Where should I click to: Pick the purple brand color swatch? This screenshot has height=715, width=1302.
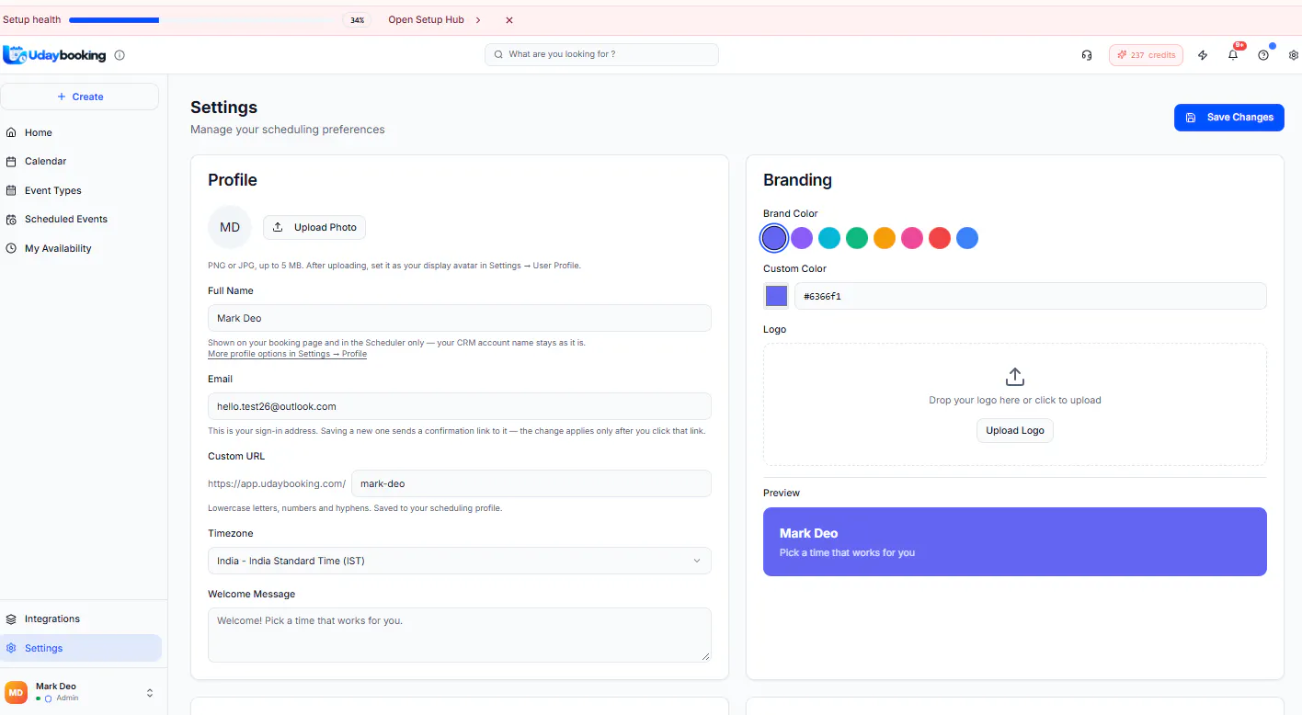(x=802, y=238)
